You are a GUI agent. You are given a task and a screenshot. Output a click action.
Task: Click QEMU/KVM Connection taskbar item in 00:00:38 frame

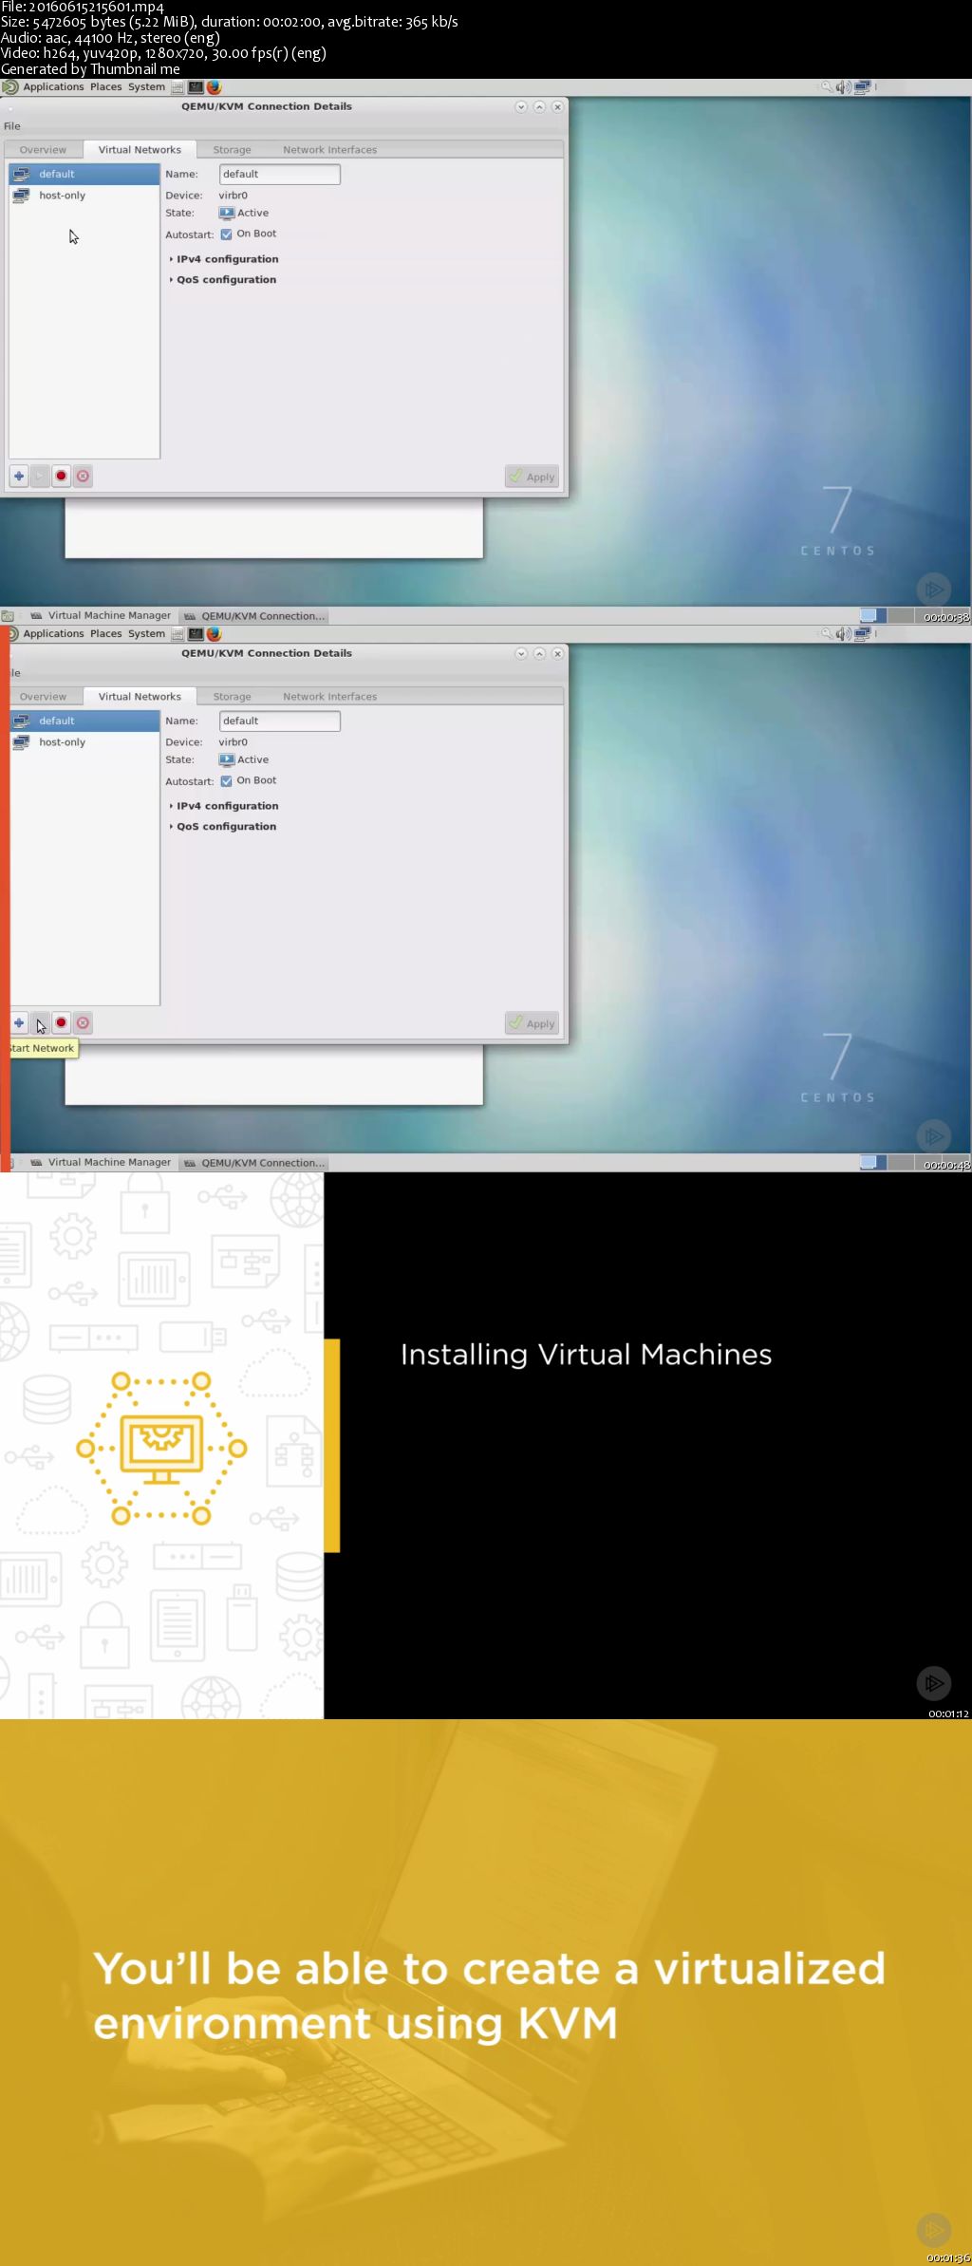(x=254, y=616)
